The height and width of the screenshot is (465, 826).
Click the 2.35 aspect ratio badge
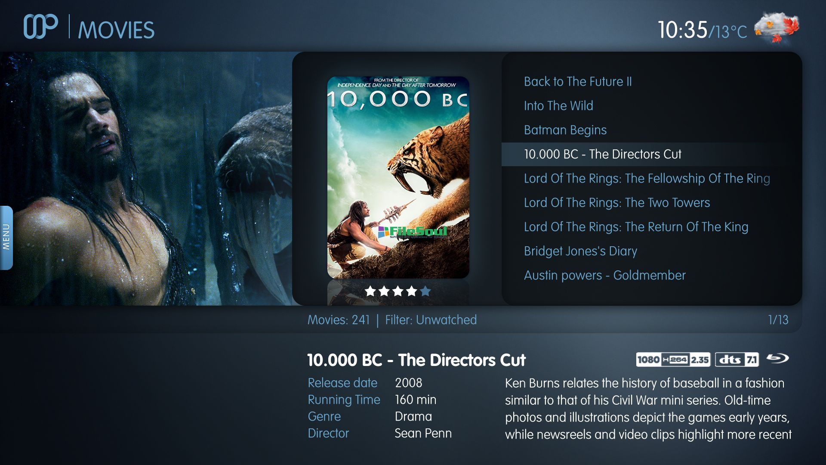(700, 360)
